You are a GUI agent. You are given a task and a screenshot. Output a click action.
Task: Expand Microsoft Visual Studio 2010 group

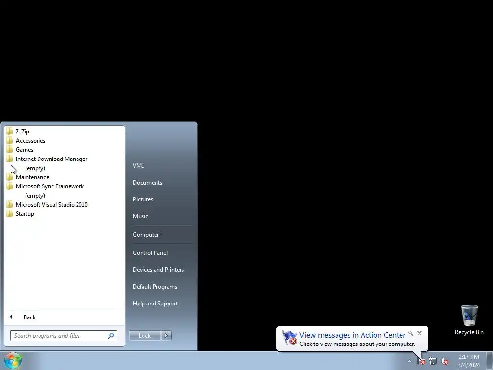pos(65,204)
